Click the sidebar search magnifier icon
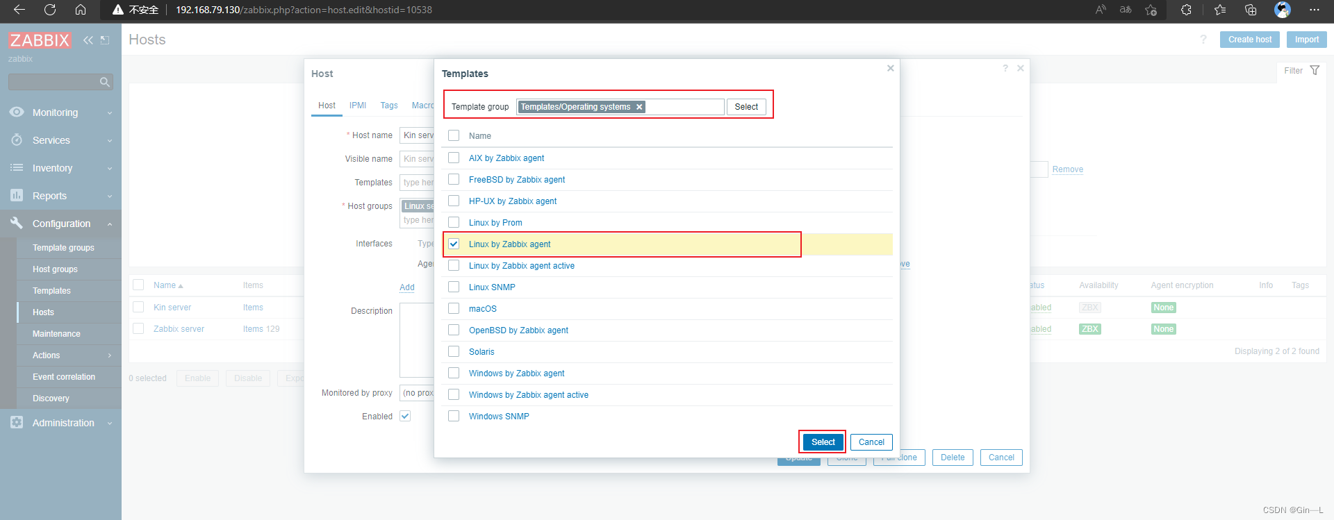1334x520 pixels. (105, 82)
